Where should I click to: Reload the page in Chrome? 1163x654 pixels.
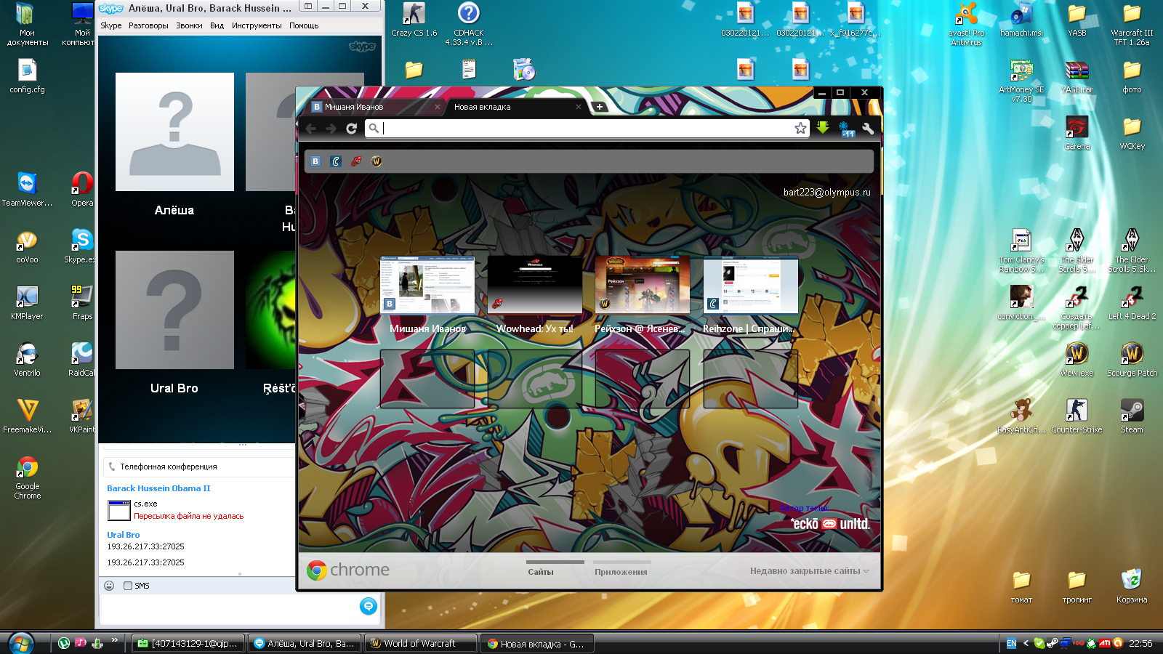pos(352,129)
